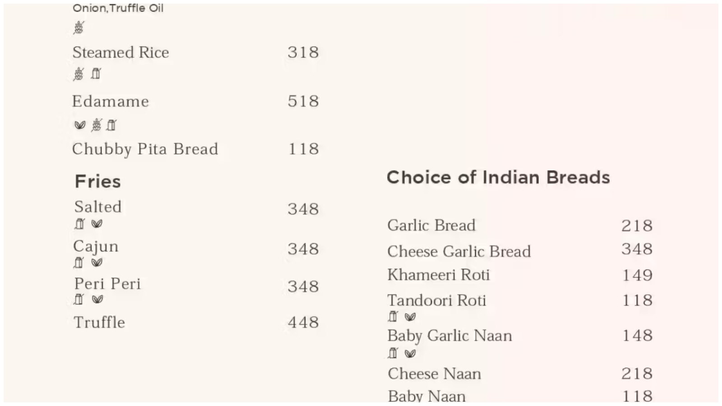Click the milk carton icon under Steamed Rice
The height and width of the screenshot is (406, 722).
(x=95, y=74)
